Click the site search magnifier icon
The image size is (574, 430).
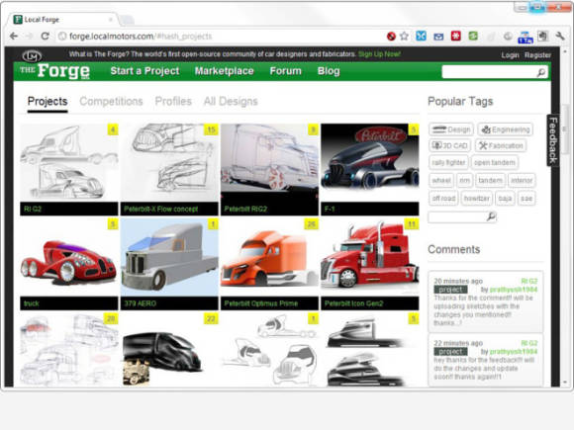(x=541, y=72)
